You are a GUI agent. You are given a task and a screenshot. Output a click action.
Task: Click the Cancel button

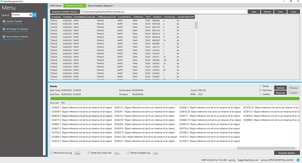294,93
